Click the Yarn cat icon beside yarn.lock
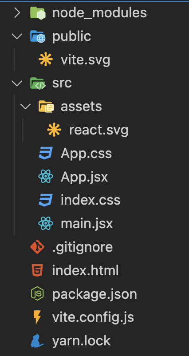Viewport: 189px width, 356px height. pyautogui.click(x=37, y=340)
